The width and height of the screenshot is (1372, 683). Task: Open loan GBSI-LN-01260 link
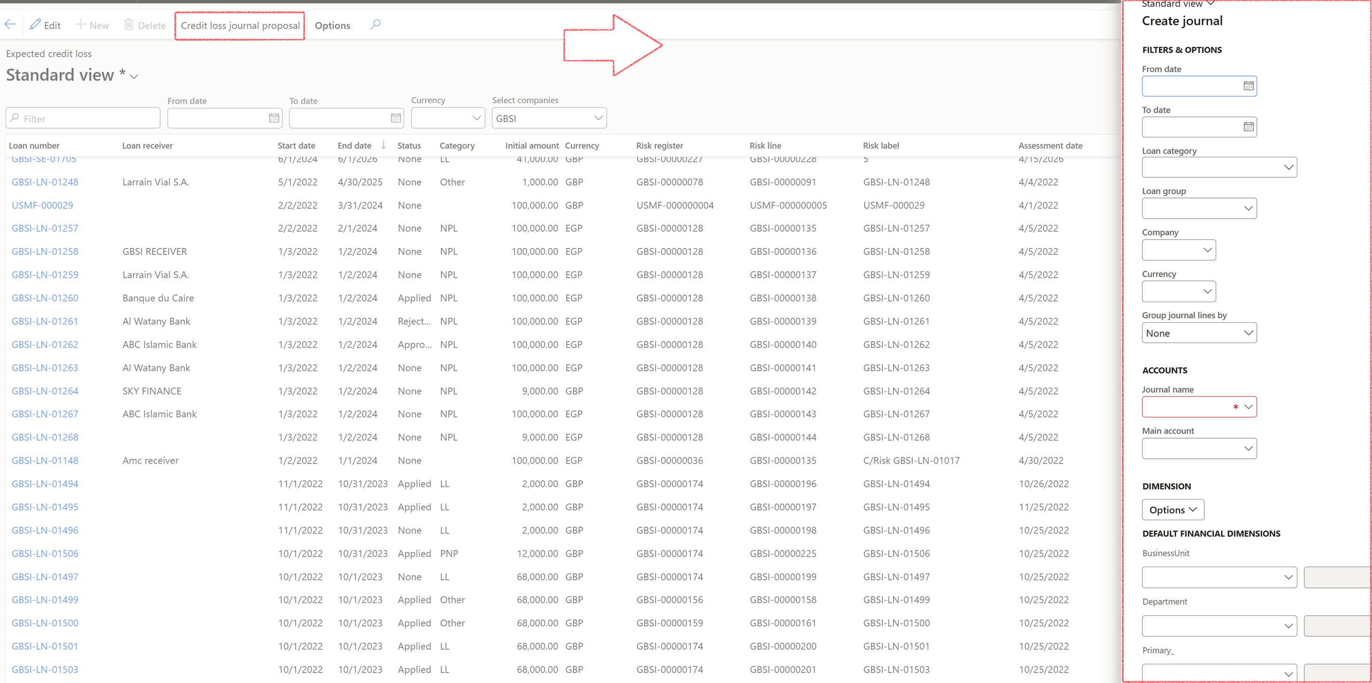click(x=45, y=298)
